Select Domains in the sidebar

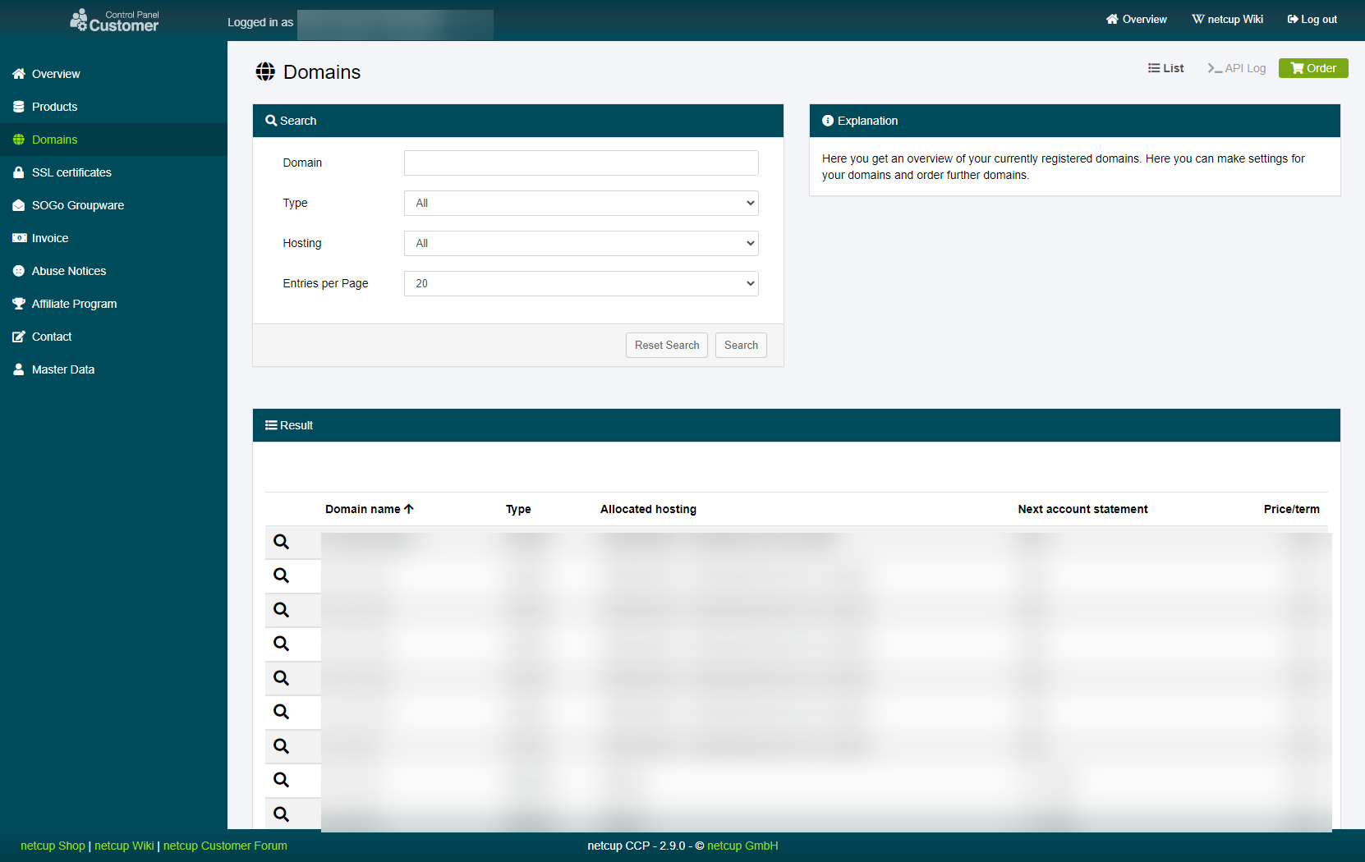click(113, 140)
